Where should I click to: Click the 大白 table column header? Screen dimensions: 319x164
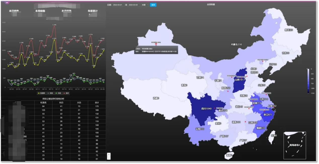[79, 102]
